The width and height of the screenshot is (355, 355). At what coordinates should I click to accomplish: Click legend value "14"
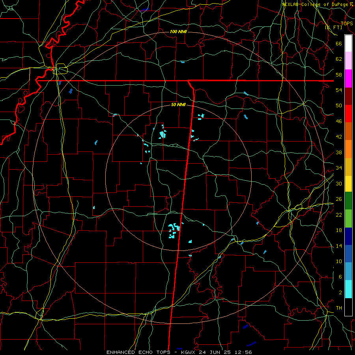pyautogui.click(x=339, y=246)
